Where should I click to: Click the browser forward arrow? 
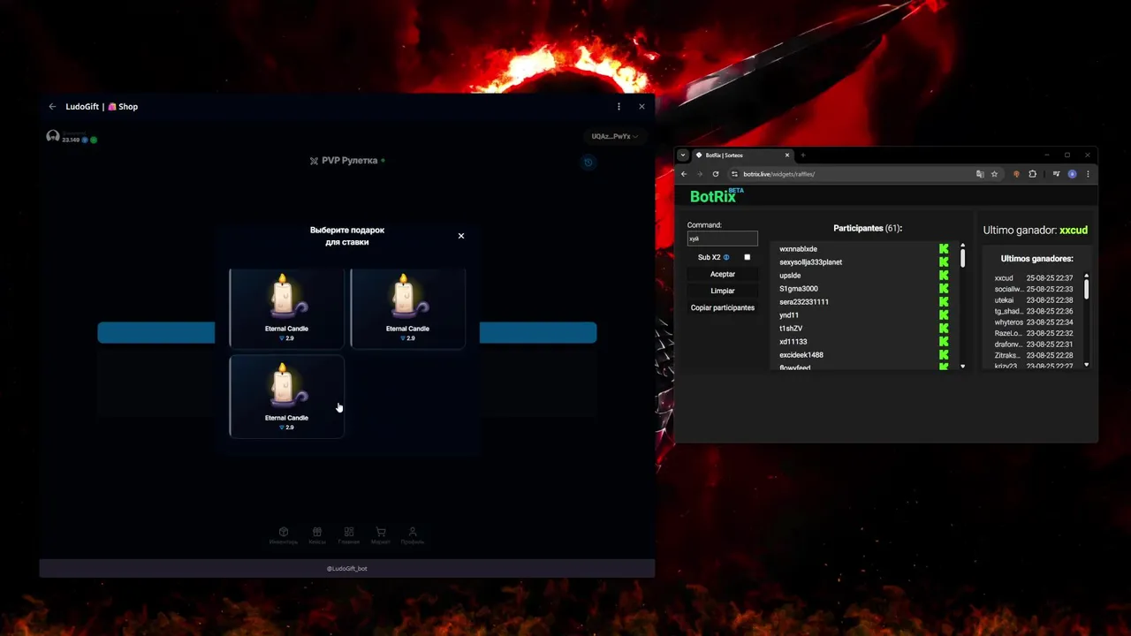tap(700, 174)
